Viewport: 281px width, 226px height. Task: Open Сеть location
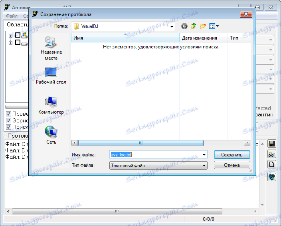[x=51, y=135]
